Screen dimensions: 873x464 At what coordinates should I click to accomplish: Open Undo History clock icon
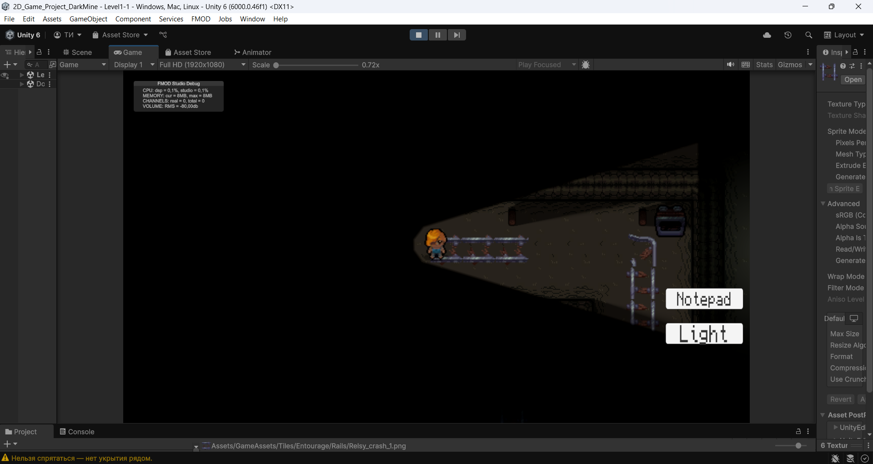pyautogui.click(x=788, y=35)
